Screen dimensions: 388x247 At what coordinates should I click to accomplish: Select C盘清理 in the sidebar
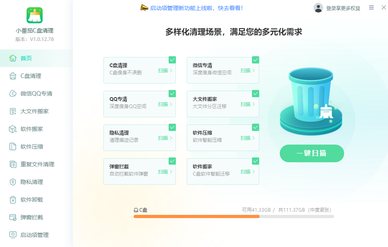[30, 76]
